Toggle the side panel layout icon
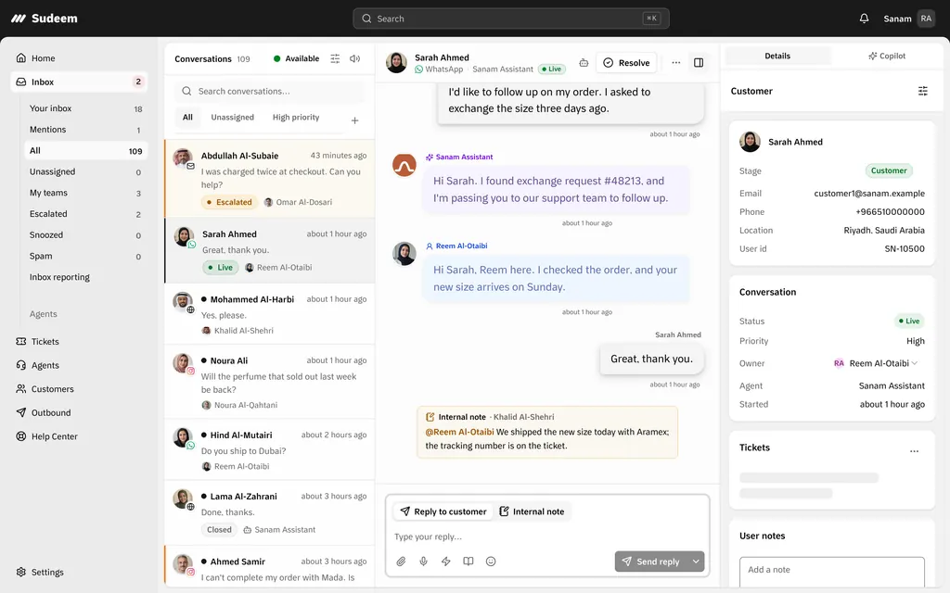Image resolution: width=950 pixels, height=593 pixels. [x=699, y=62]
